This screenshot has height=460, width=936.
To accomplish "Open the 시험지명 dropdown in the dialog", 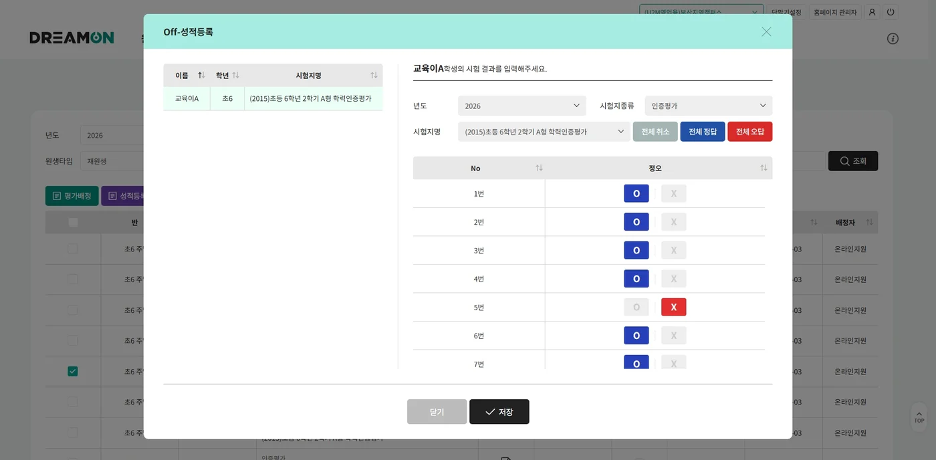I will (x=544, y=132).
